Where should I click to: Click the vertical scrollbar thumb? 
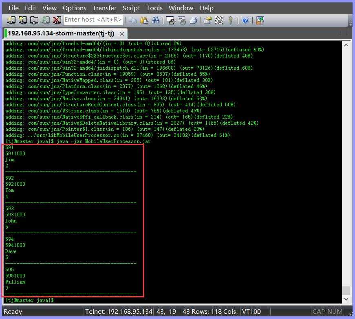(x=346, y=290)
